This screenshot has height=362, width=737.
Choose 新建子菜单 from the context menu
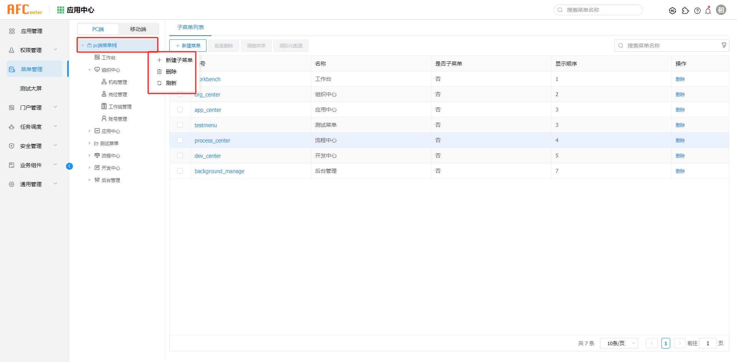click(179, 60)
